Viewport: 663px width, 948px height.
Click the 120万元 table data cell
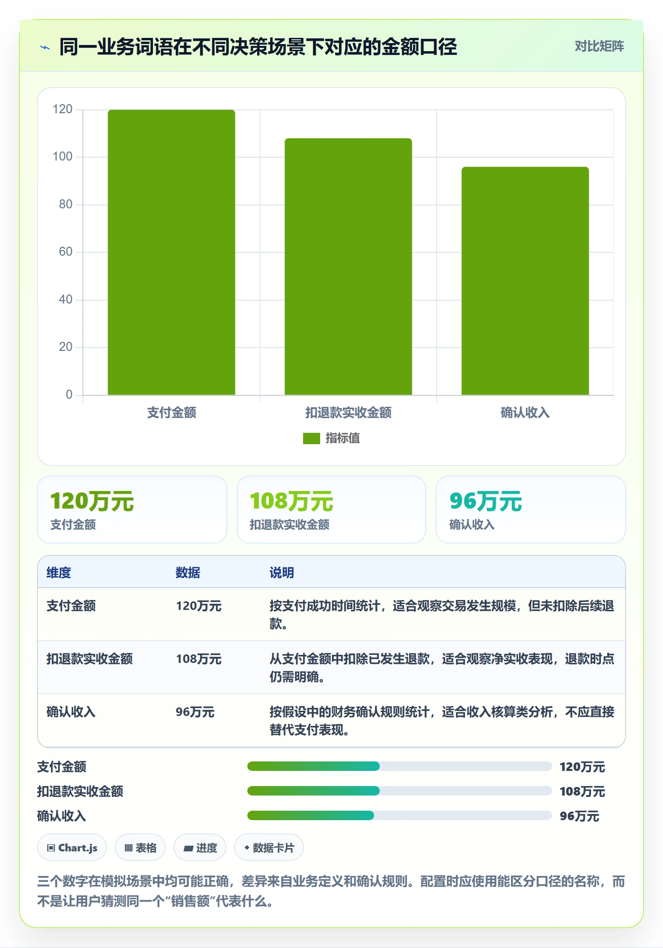tap(198, 606)
